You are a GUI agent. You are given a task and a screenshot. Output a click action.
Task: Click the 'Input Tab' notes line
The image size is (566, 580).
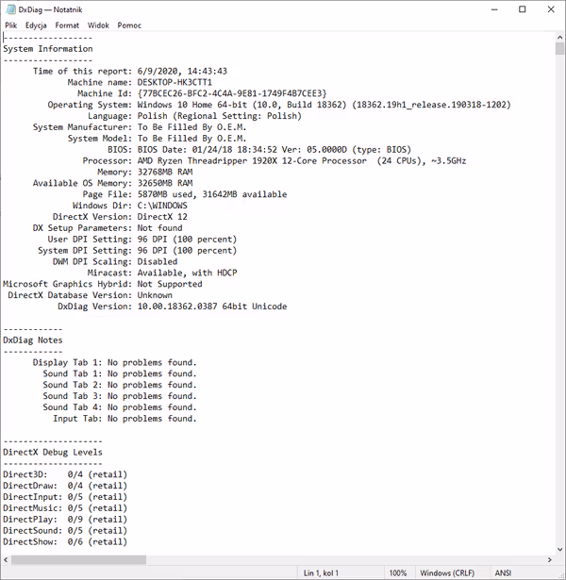click(125, 419)
